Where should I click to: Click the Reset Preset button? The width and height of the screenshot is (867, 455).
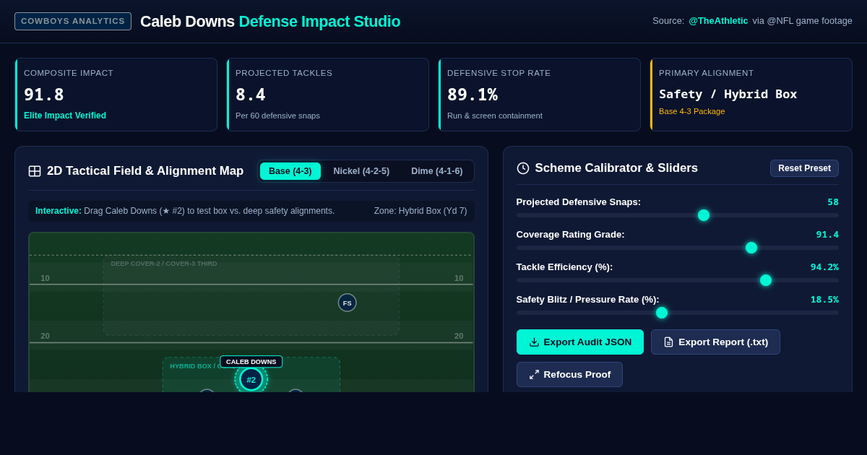point(804,168)
